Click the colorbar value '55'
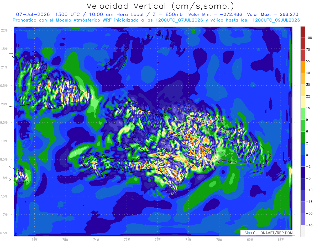The height and width of the screenshot is (243, 315). coord(308,61)
